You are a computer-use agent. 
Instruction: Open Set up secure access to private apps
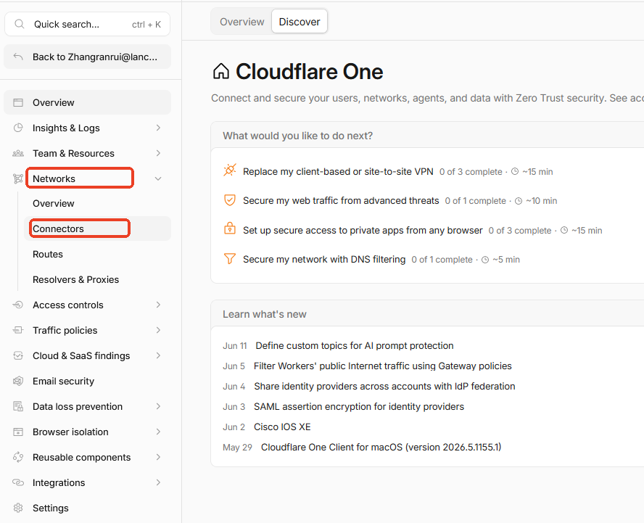(x=363, y=231)
